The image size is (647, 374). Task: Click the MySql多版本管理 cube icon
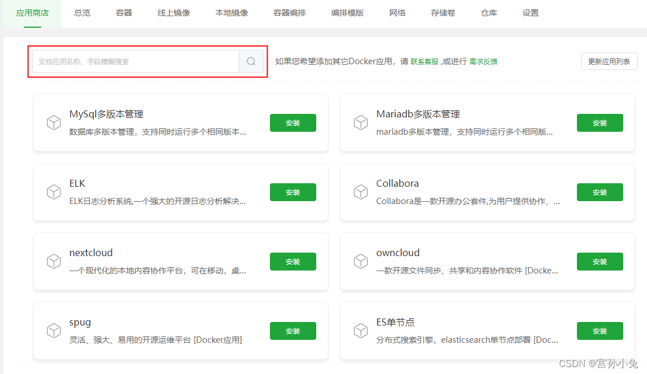coord(54,123)
